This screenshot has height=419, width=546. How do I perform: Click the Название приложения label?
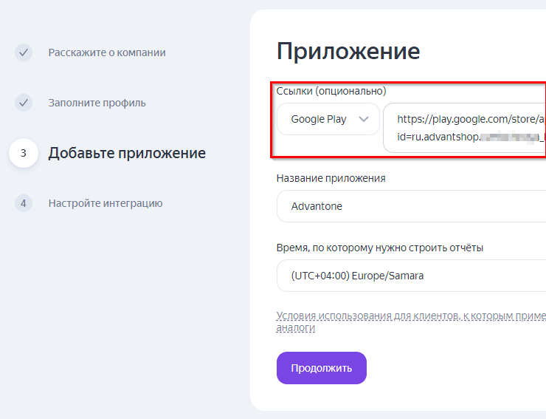pyautogui.click(x=331, y=178)
